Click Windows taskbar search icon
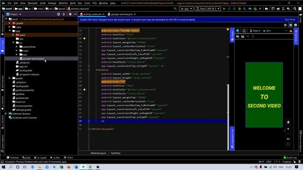 pyautogui.click(x=10, y=167)
